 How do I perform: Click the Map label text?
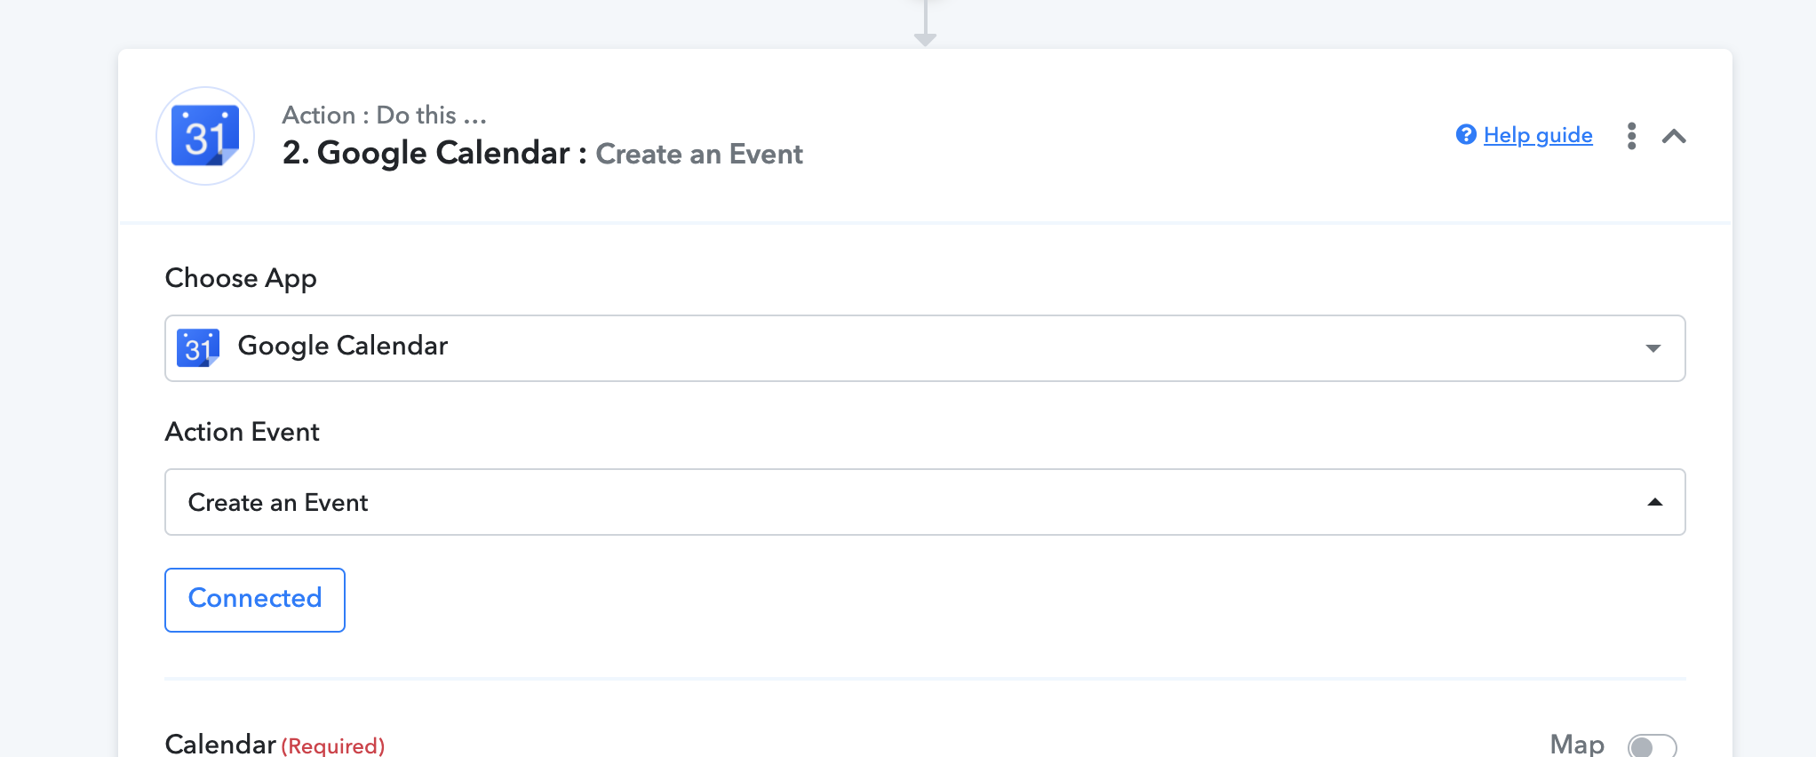coord(1577,744)
